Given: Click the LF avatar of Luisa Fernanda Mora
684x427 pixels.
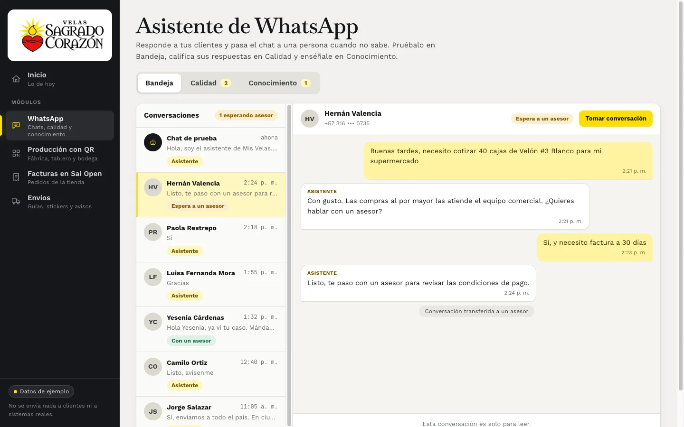Looking at the screenshot, I should (153, 277).
